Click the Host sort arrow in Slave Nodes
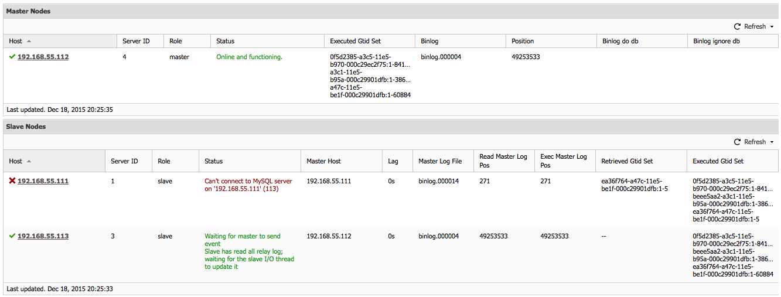This screenshot has height=297, width=781. [29, 161]
